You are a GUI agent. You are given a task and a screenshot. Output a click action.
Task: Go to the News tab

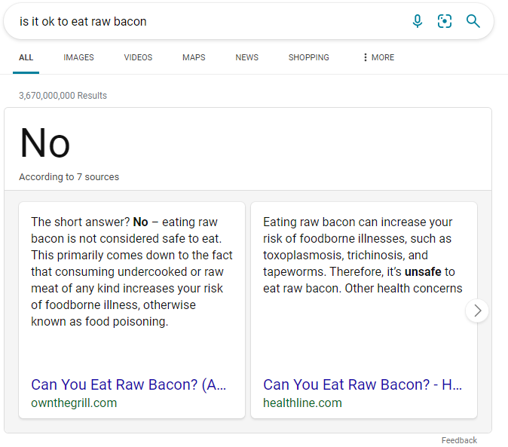246,57
